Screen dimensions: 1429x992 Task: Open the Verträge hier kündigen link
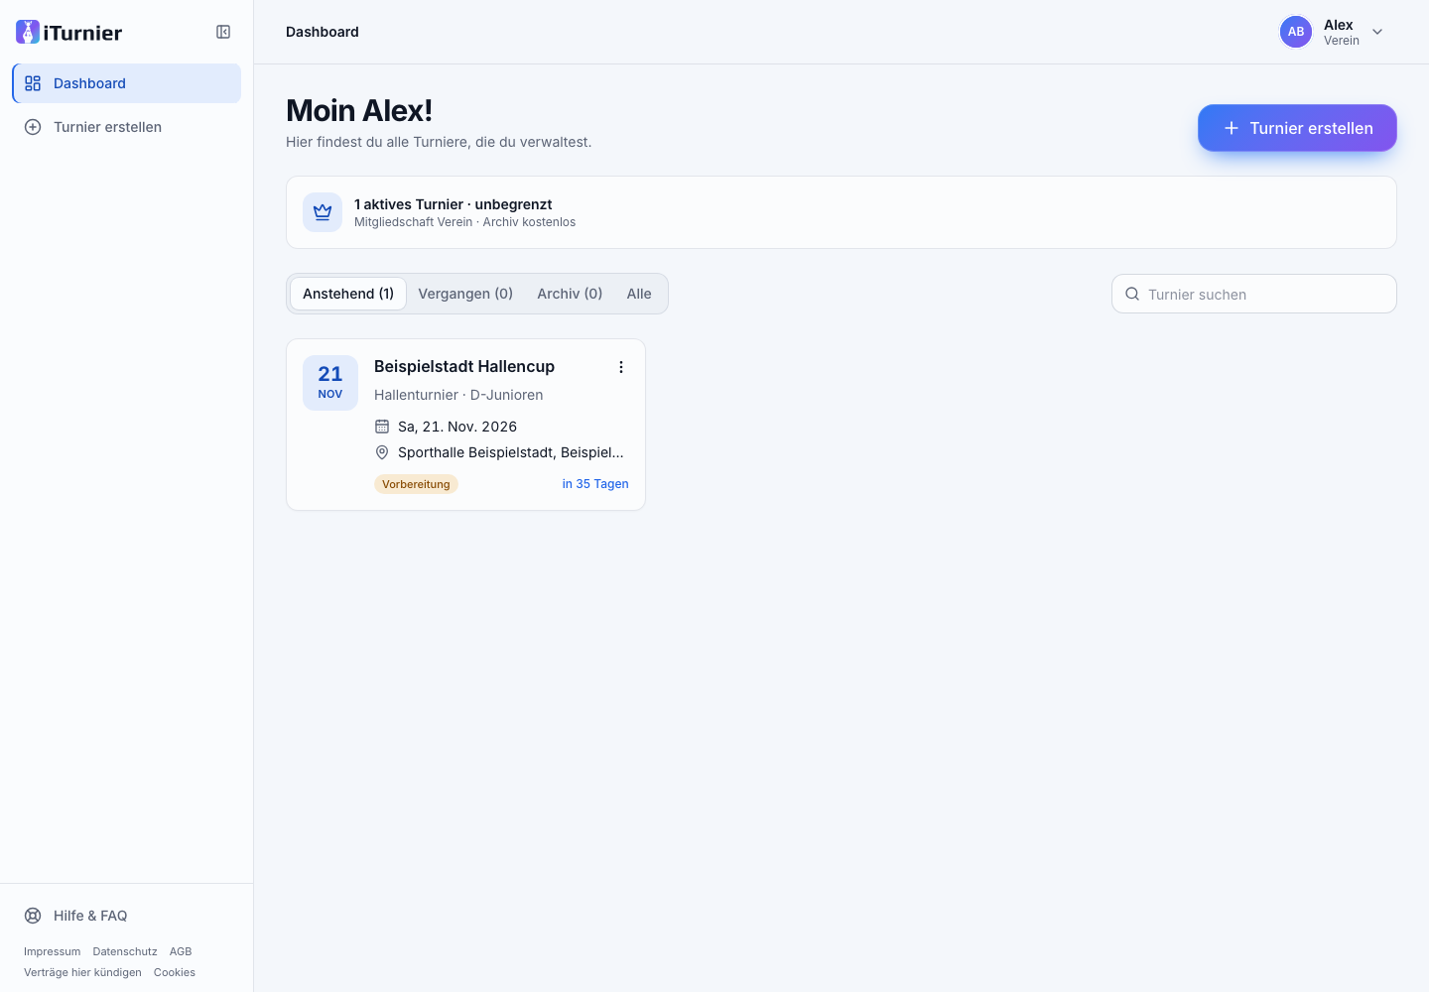[x=82, y=972]
